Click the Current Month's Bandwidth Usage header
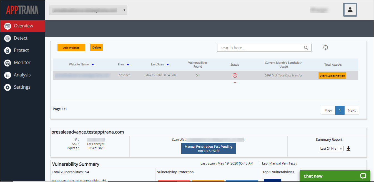This screenshot has width=374, height=182. (x=283, y=65)
